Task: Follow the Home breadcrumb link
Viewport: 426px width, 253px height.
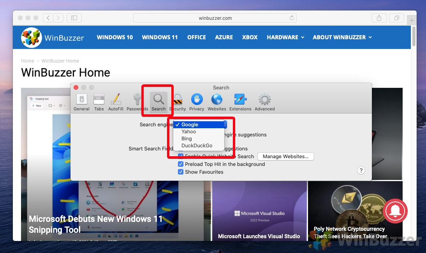Action: 27,61
